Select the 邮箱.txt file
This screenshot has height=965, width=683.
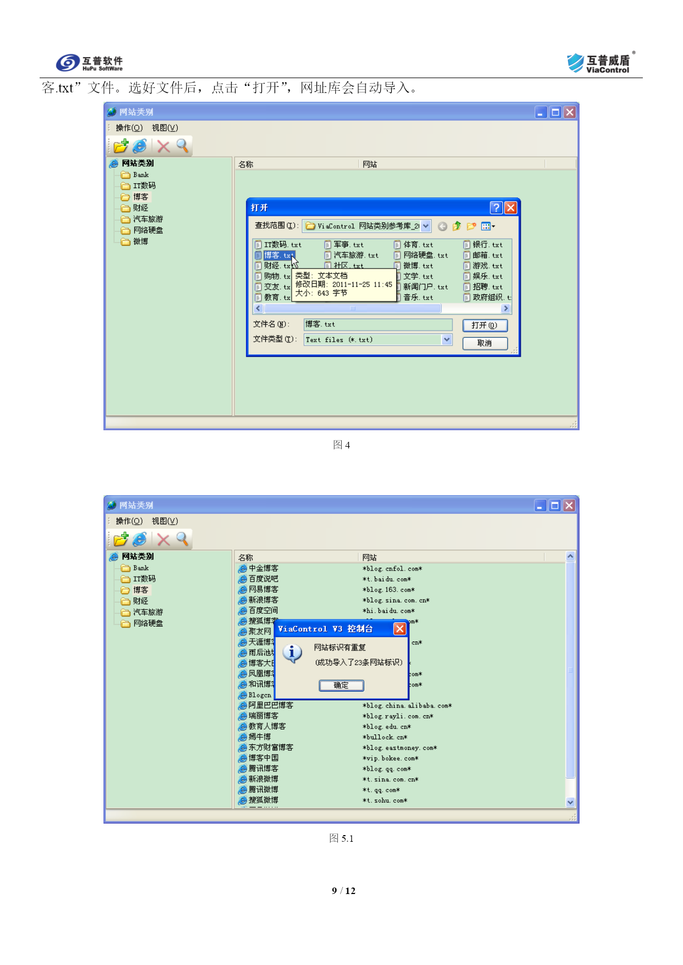[483, 255]
